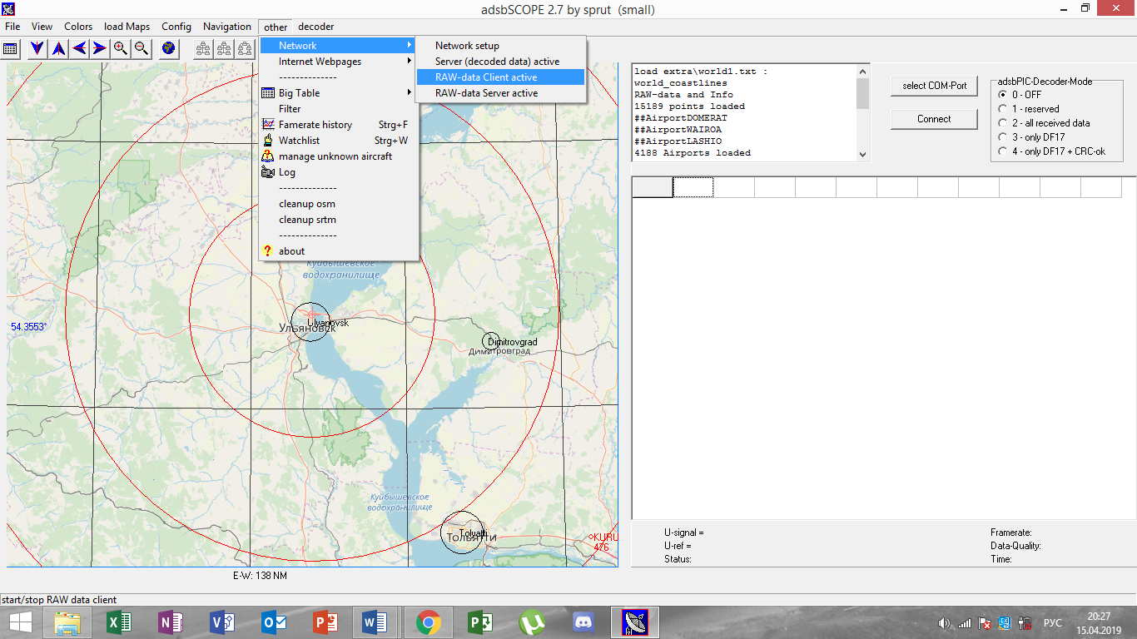
Task: Choose 'RAW-data Client active' menu entry
Action: 486,77
